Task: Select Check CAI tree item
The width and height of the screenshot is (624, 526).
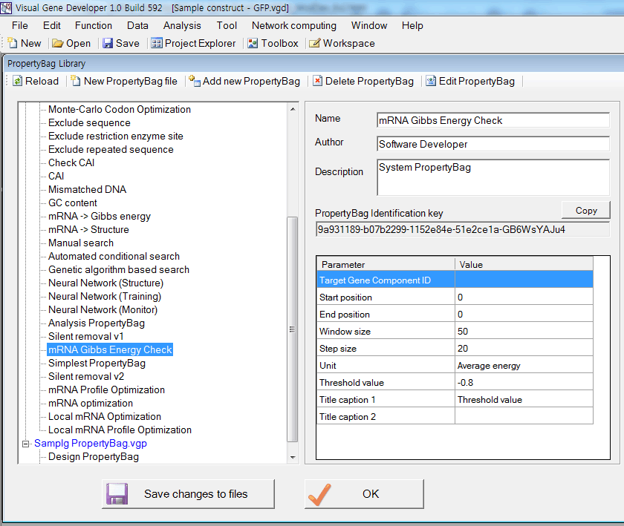Action: click(x=71, y=162)
